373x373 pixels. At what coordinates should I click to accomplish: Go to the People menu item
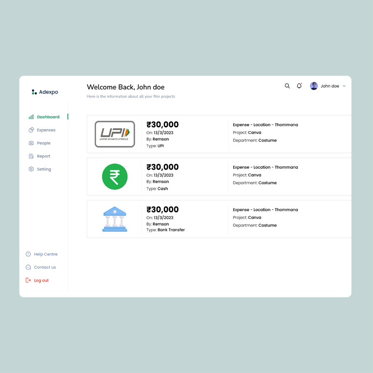point(44,143)
